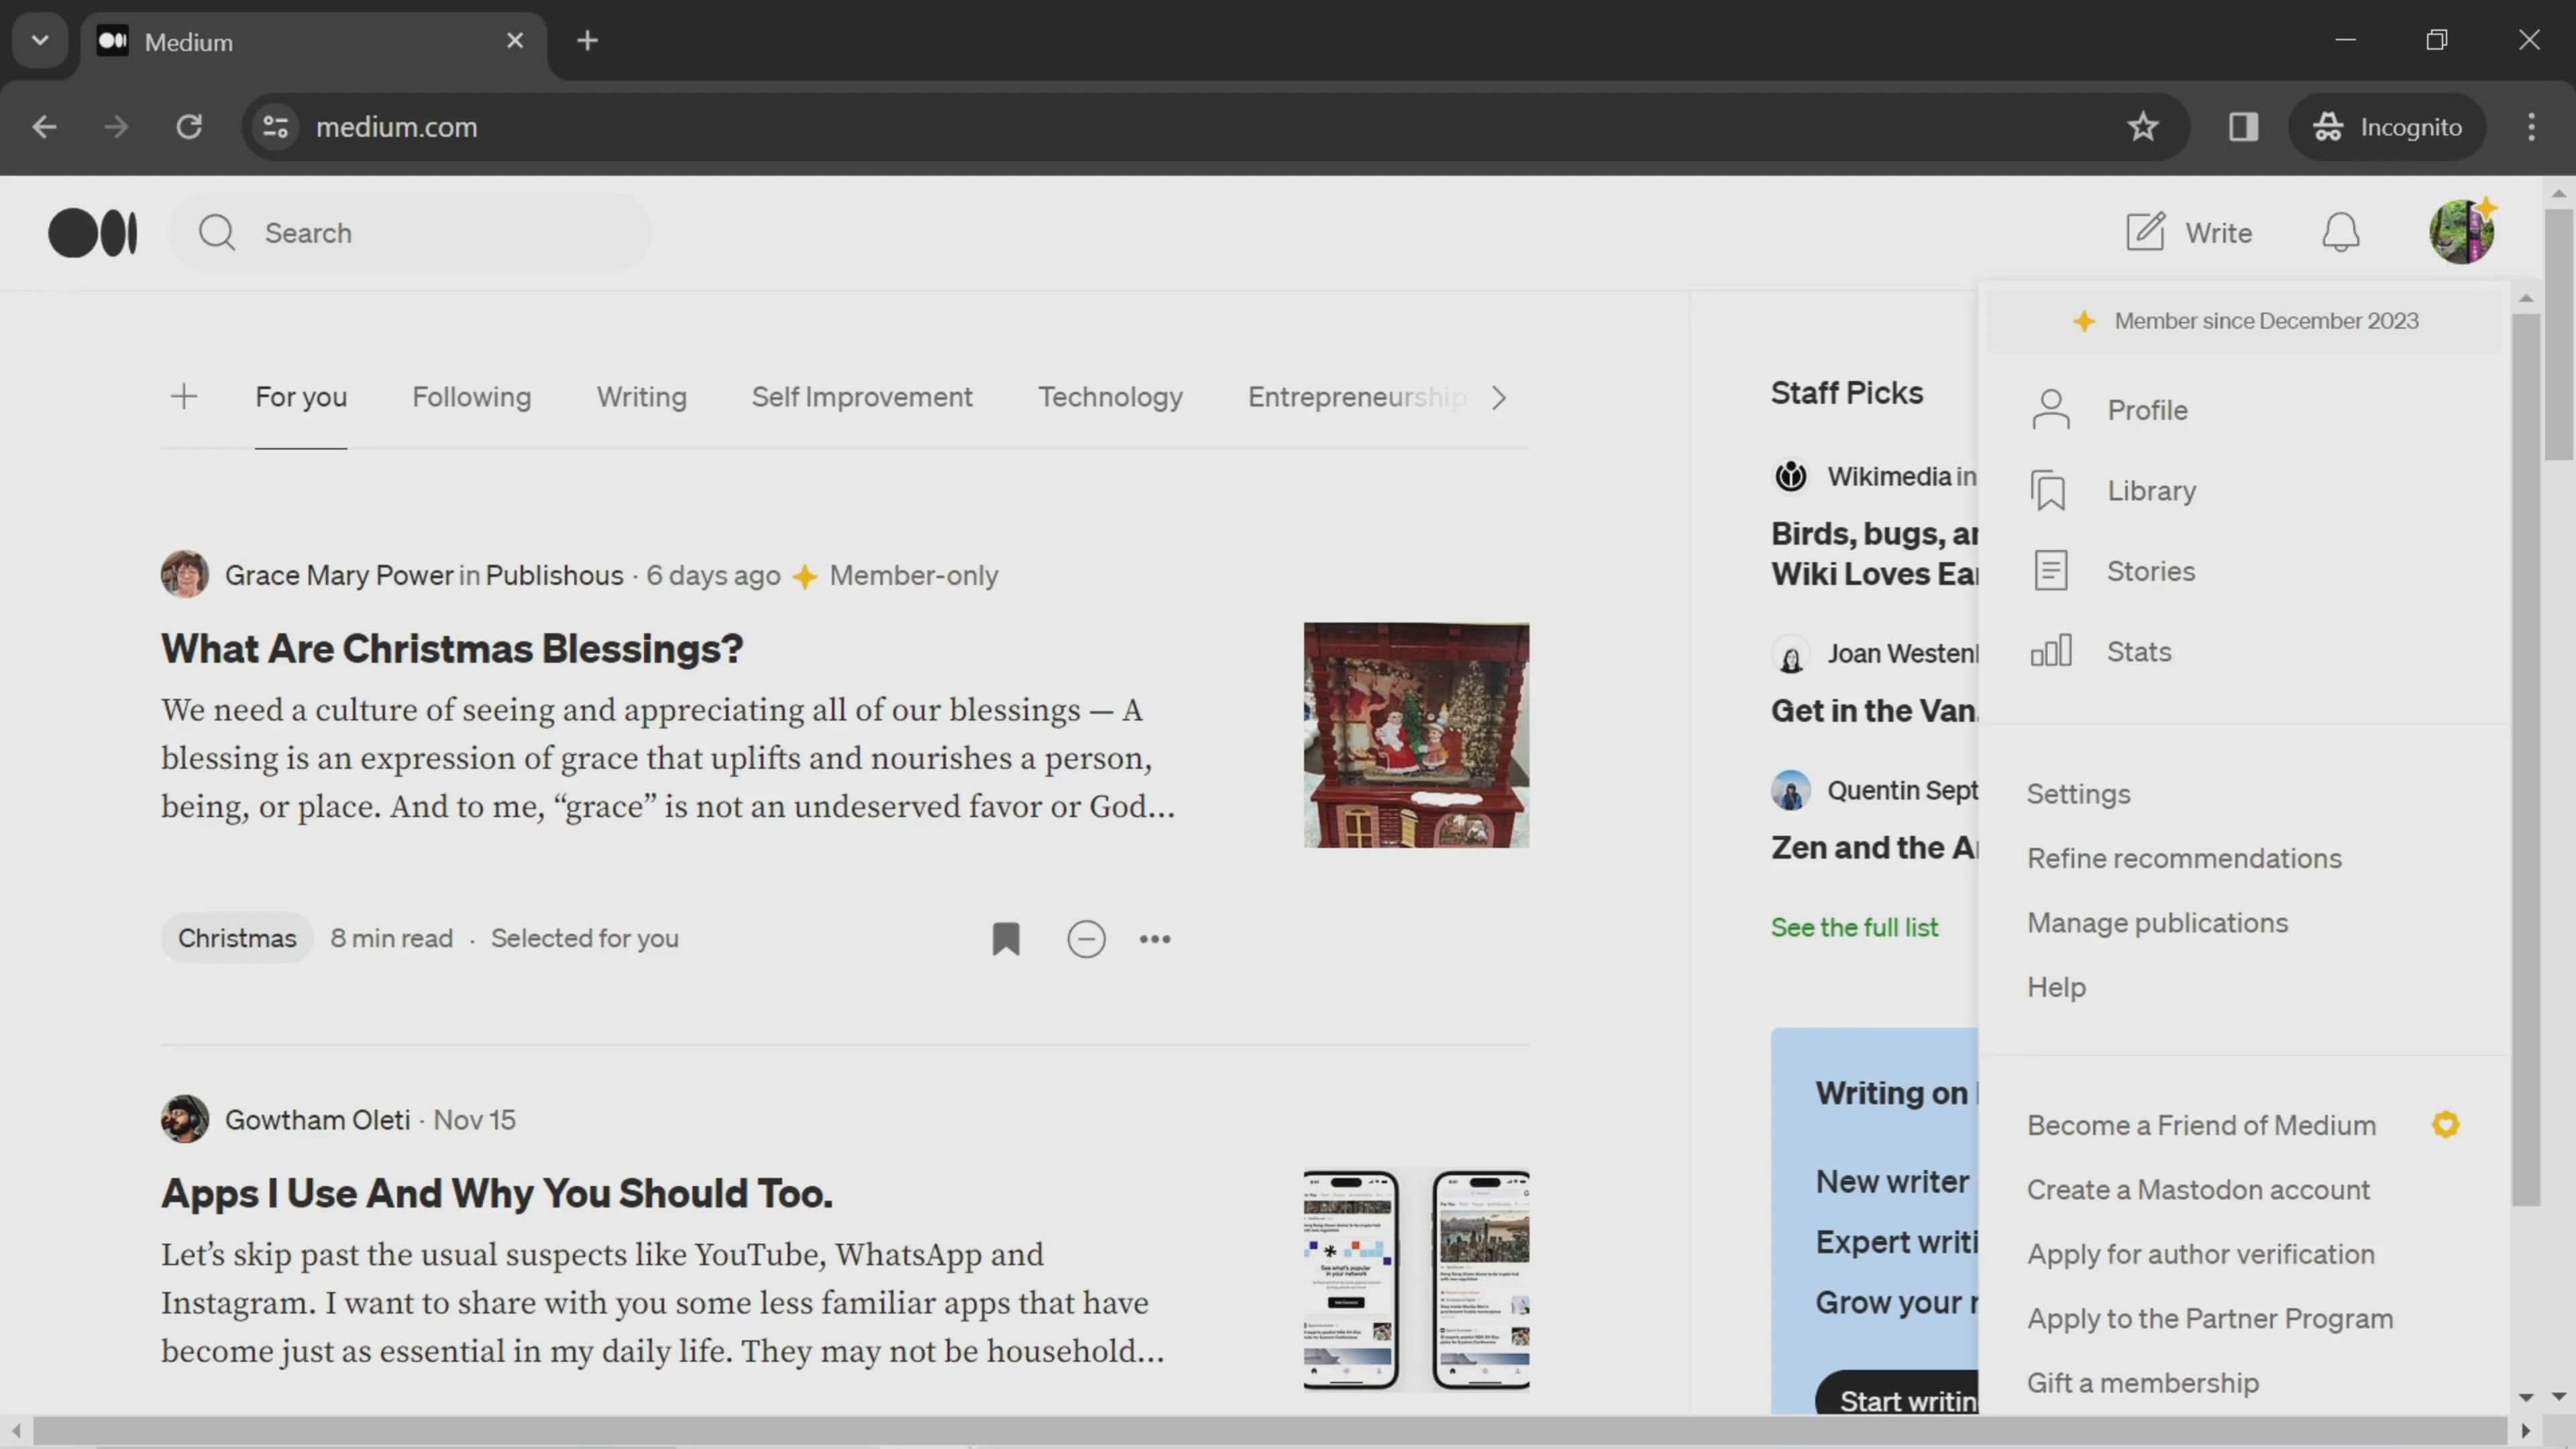Open What Are Christmas Blessings? article
The image size is (2576, 1449).
452,649
